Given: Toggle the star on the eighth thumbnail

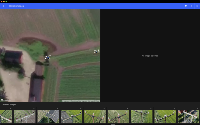Looking at the screenshot, I should (174, 108).
